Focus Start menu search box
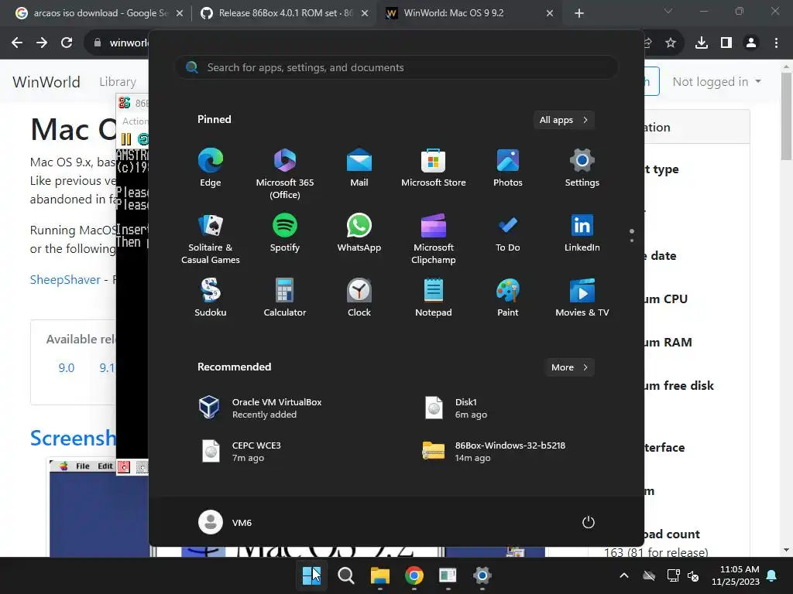This screenshot has height=594, width=793. point(396,68)
